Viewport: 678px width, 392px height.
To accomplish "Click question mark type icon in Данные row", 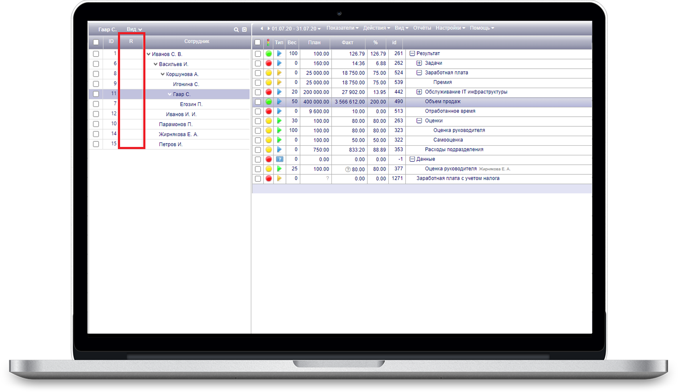I will 279,159.
